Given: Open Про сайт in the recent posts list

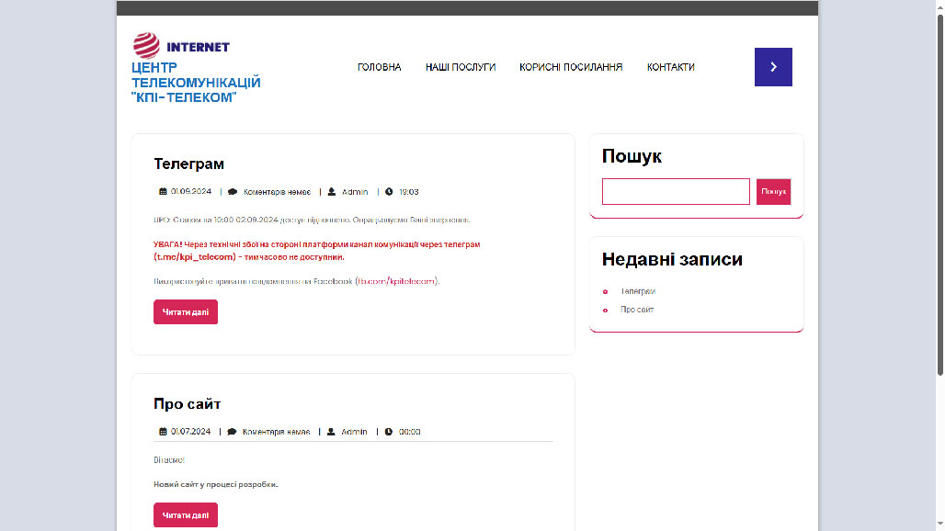Looking at the screenshot, I should click(637, 310).
